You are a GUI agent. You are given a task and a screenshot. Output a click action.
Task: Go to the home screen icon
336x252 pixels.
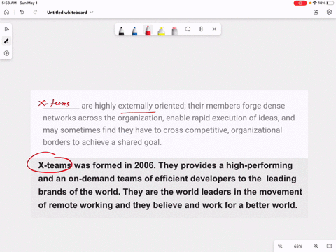(6, 13)
